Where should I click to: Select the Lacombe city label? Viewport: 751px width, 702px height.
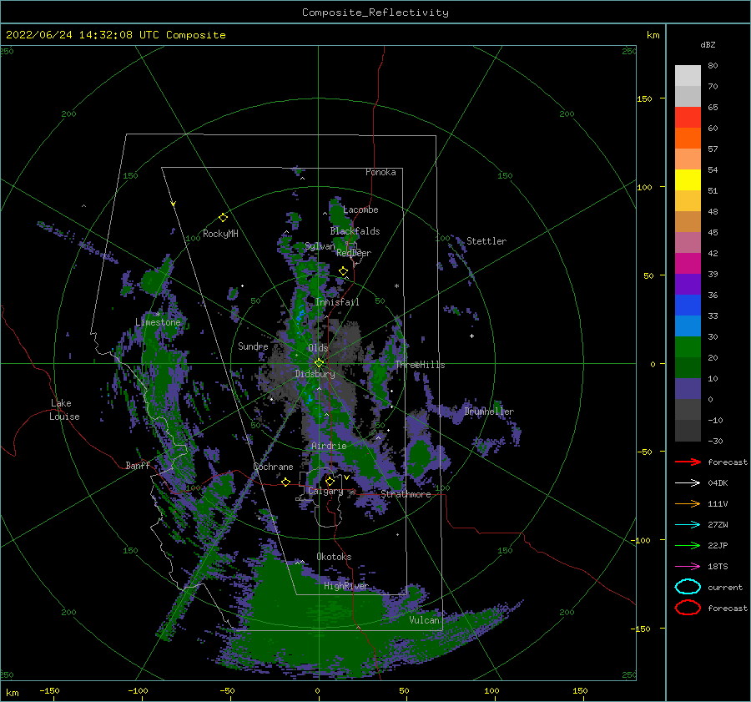click(360, 210)
